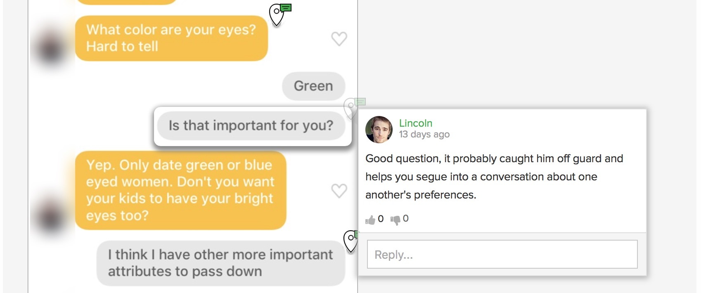
Task: Open Lincoln's profile via name link
Action: click(415, 123)
